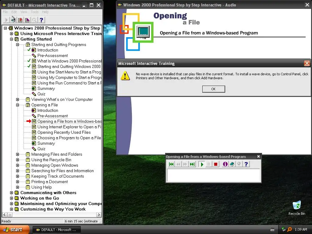Expand Managing Files and Folders
Viewport: 312px width, 234px height.
[x=17, y=154]
